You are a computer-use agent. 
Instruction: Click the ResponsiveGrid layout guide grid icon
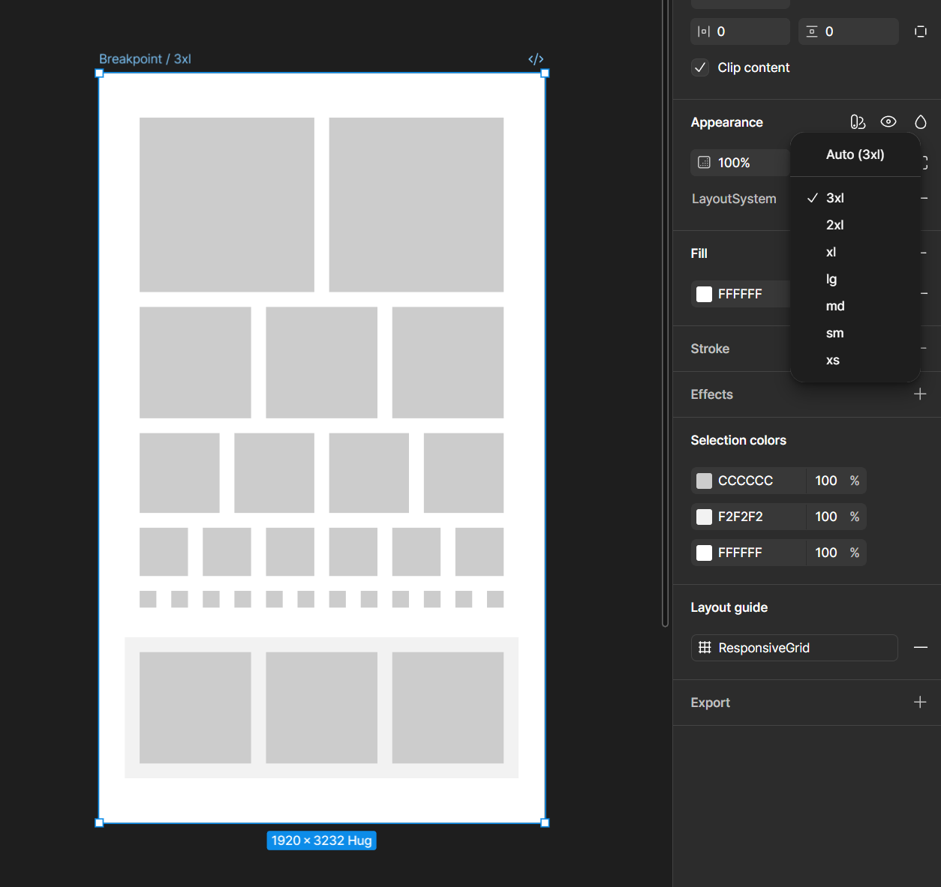click(x=705, y=648)
